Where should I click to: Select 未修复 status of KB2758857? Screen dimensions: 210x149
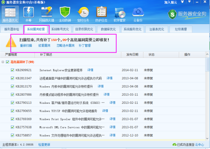click(148, 135)
